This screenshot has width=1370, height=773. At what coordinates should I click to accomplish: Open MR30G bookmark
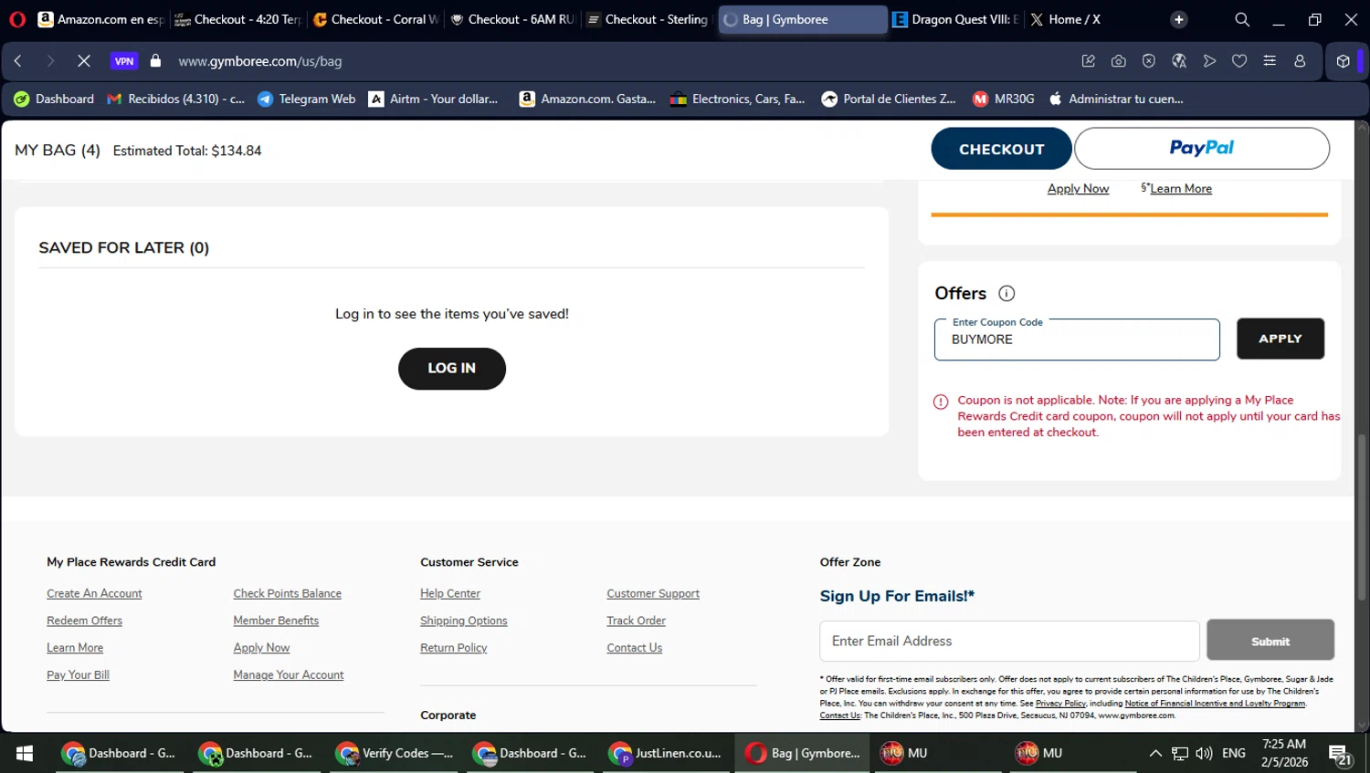(1004, 99)
